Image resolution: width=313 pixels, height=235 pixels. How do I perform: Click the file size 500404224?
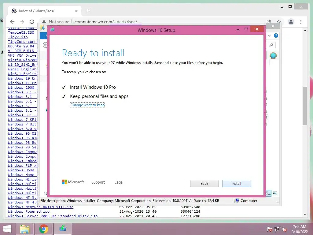click(190, 211)
